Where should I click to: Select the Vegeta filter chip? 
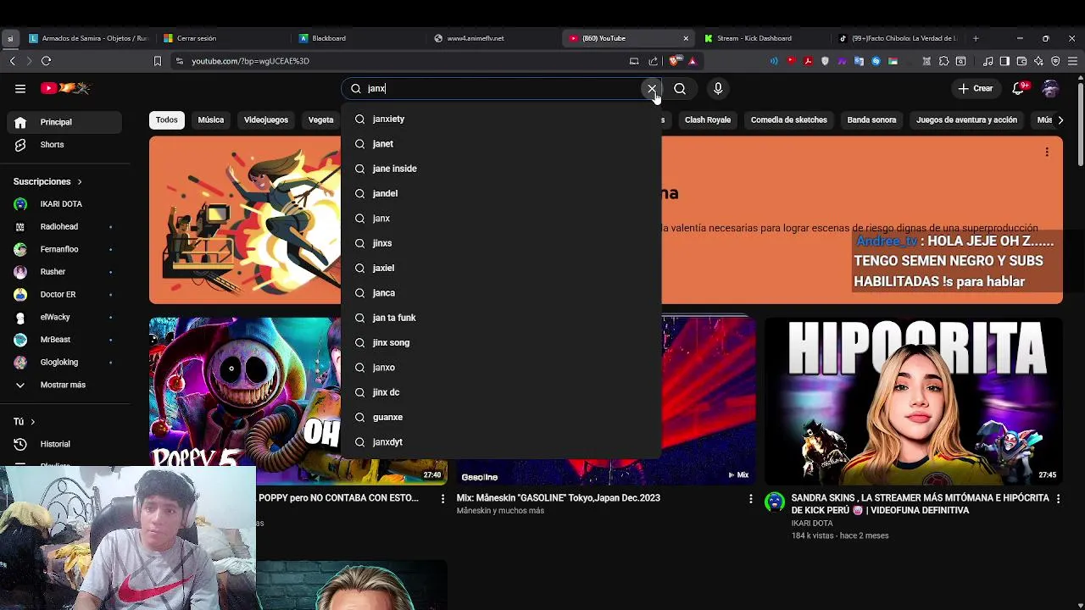pyautogui.click(x=320, y=119)
